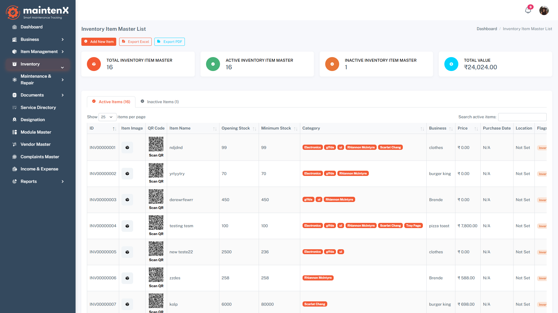Viewport: 558px width, 313px height.
Task: Click the Export PDF button
Action: pyautogui.click(x=169, y=41)
